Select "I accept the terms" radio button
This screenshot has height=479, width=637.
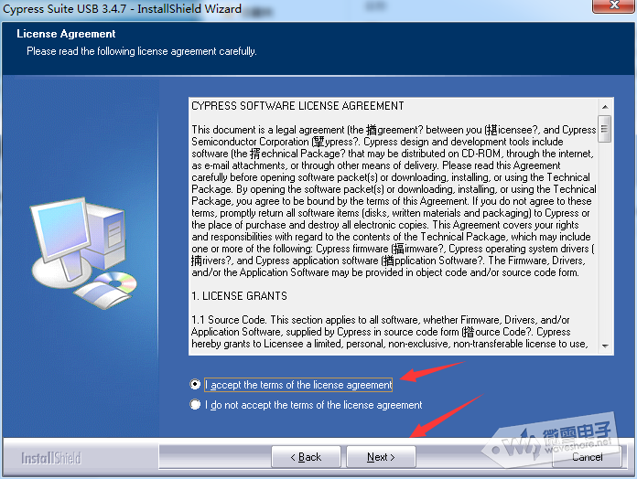196,385
